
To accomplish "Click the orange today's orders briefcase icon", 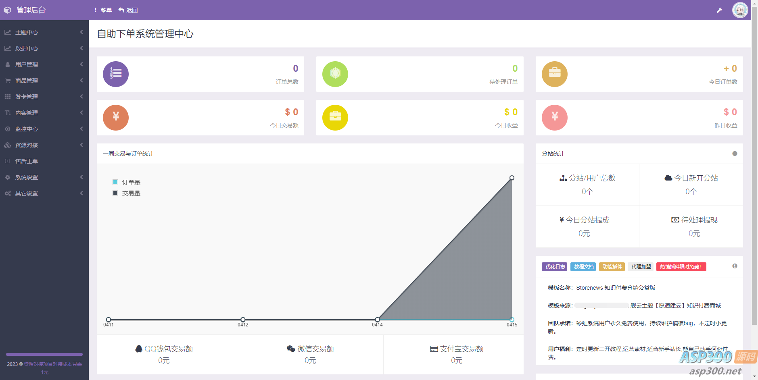I will (x=554, y=74).
